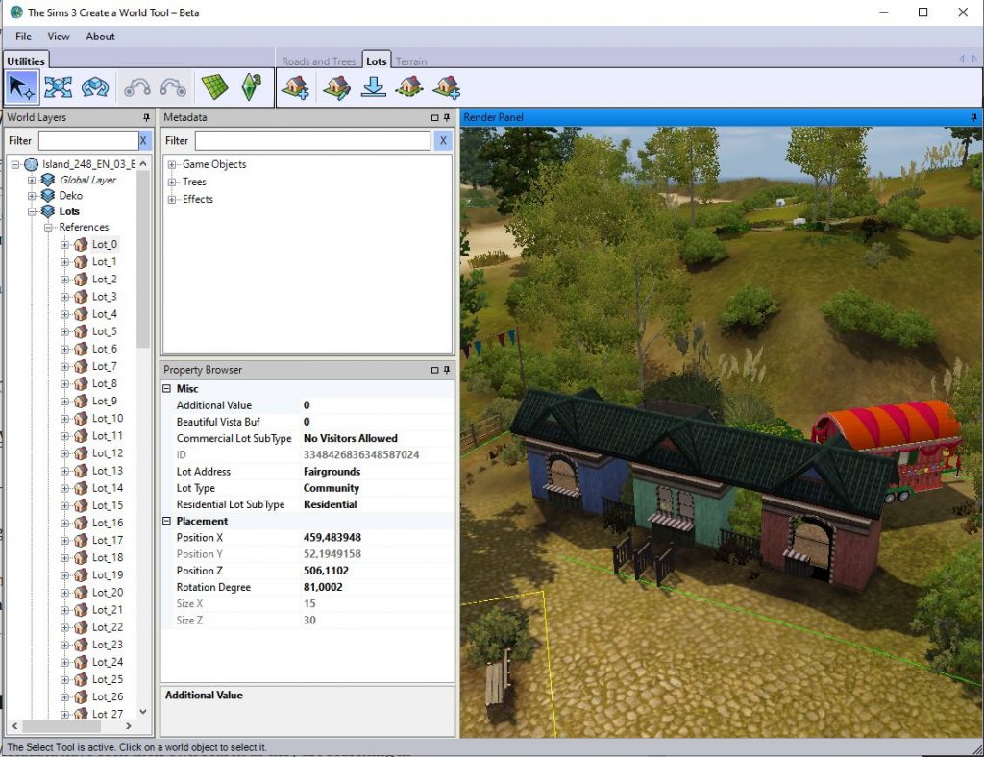Collapse the Lots layer in World Layers

click(x=33, y=211)
